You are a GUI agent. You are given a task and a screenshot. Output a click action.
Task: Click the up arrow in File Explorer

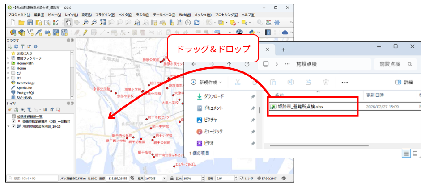(x=229, y=64)
